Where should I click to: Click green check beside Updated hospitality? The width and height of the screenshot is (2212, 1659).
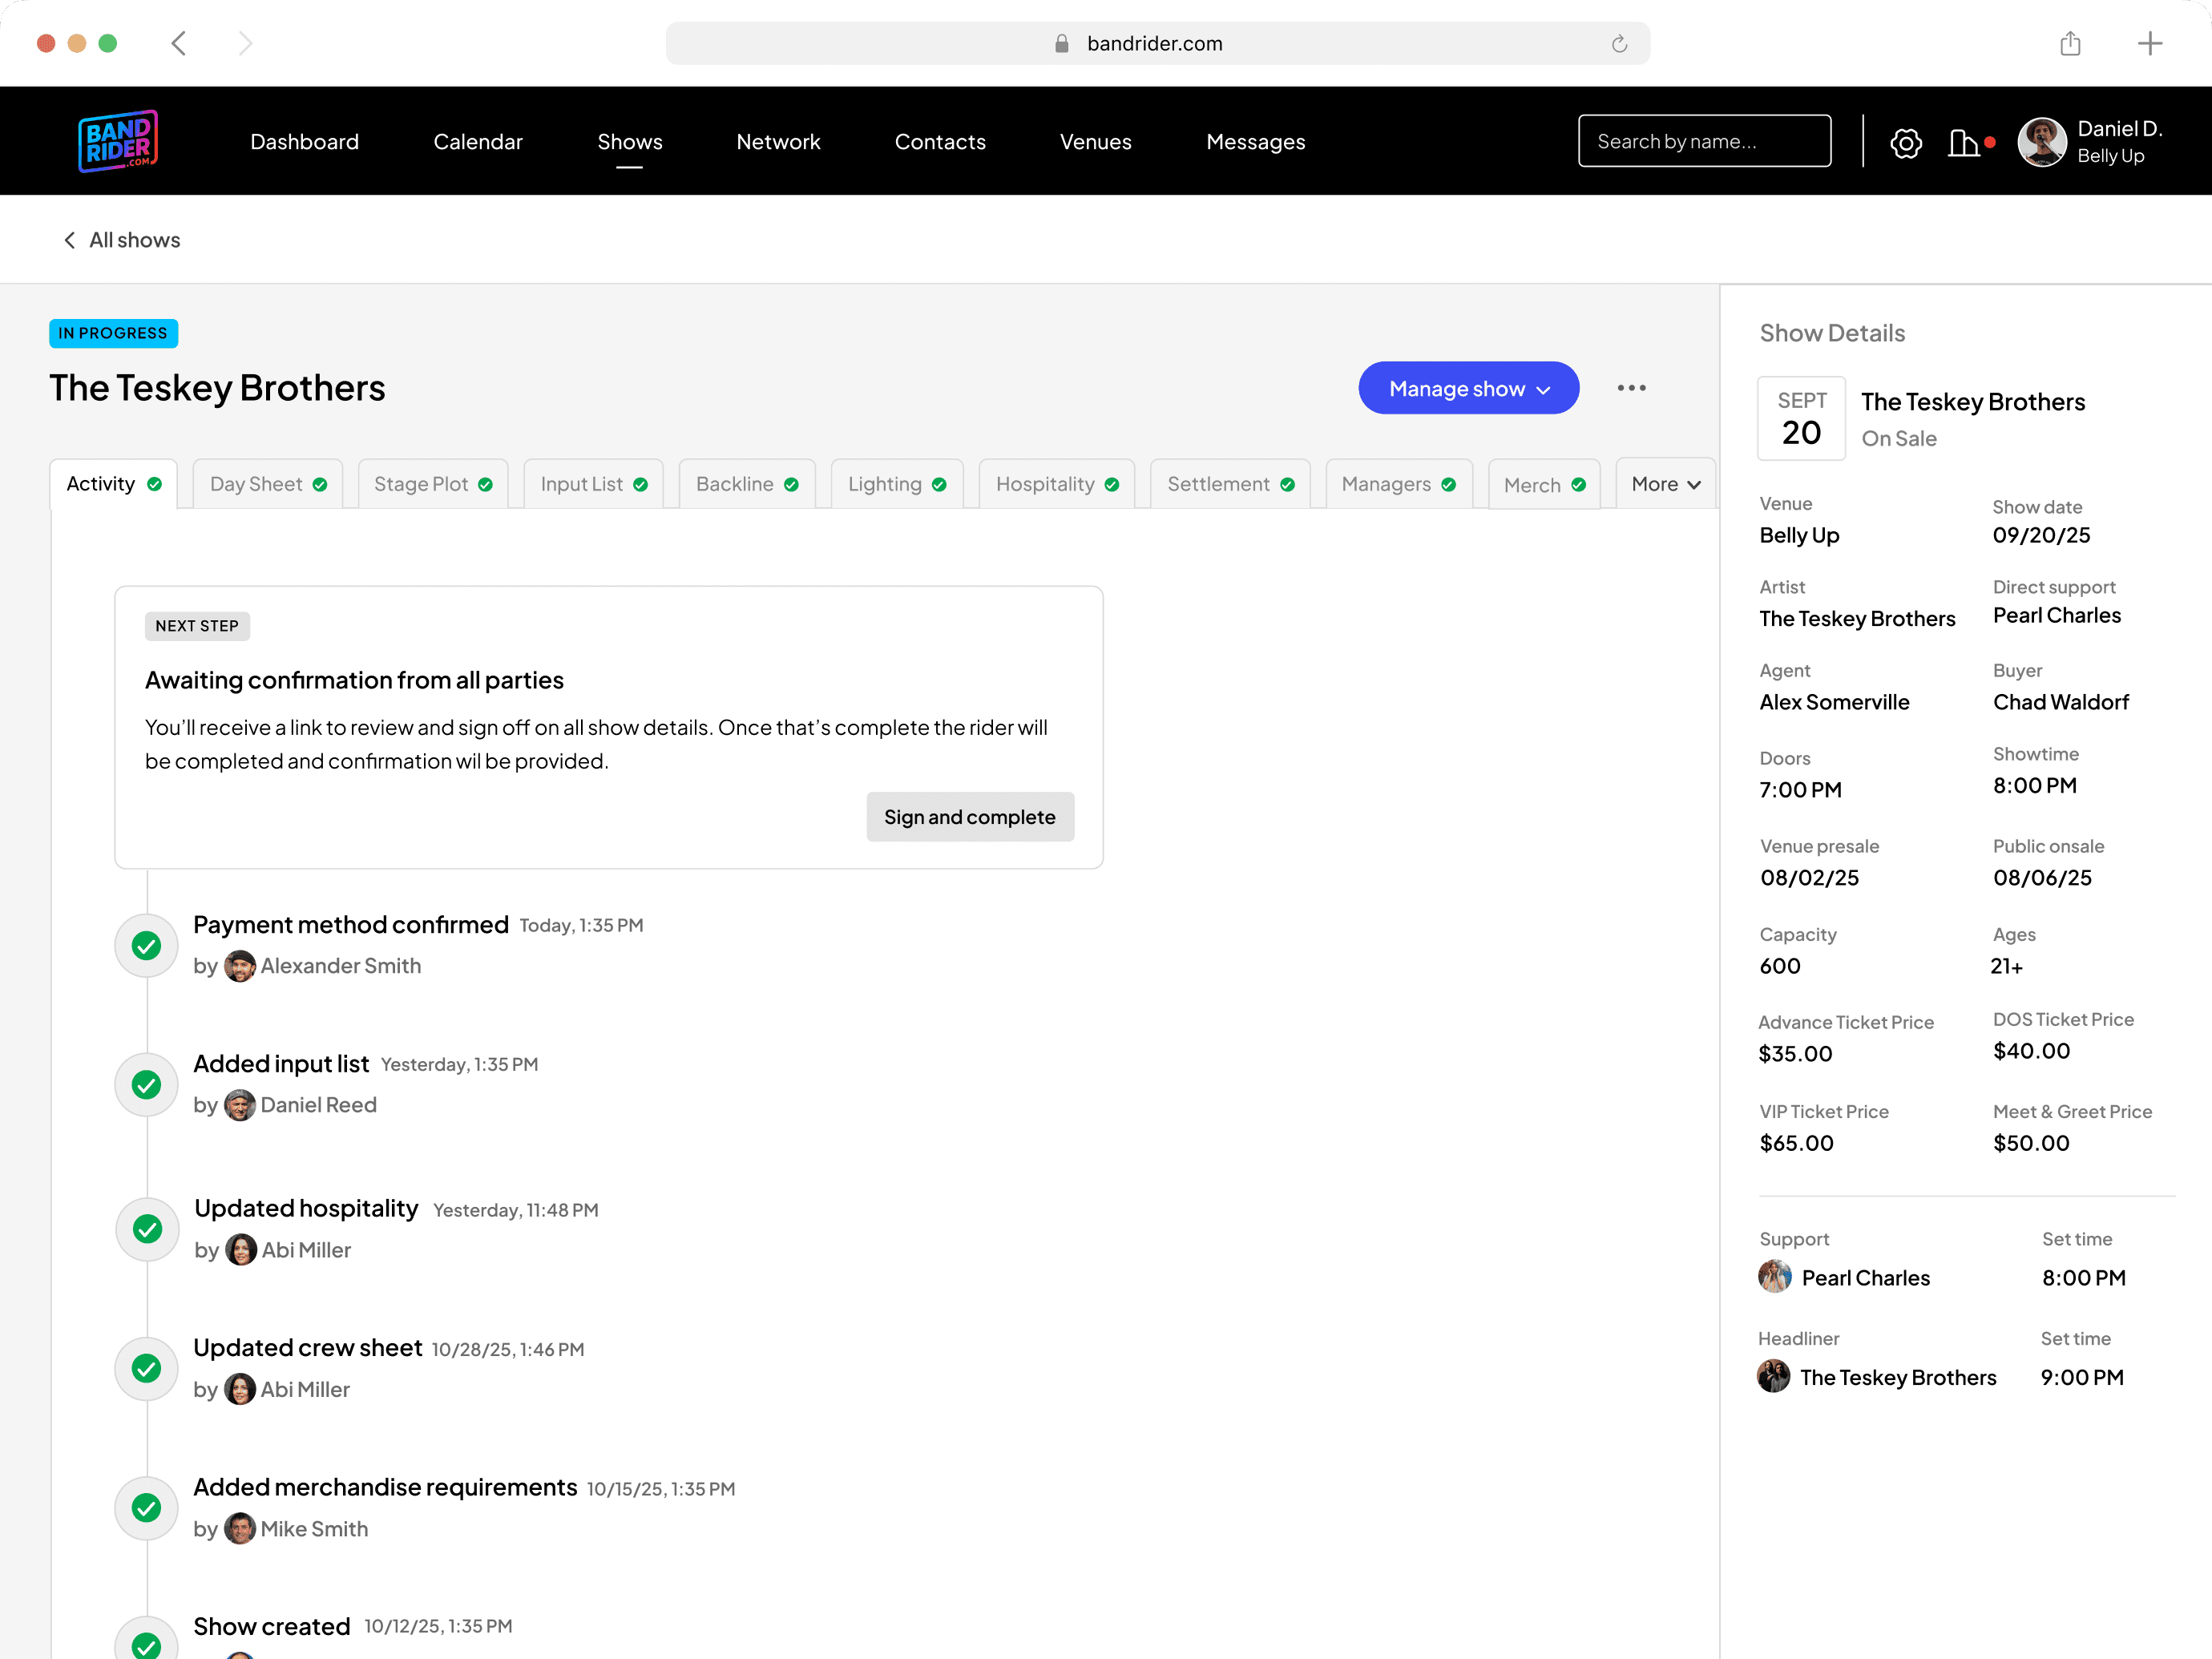coord(147,1229)
